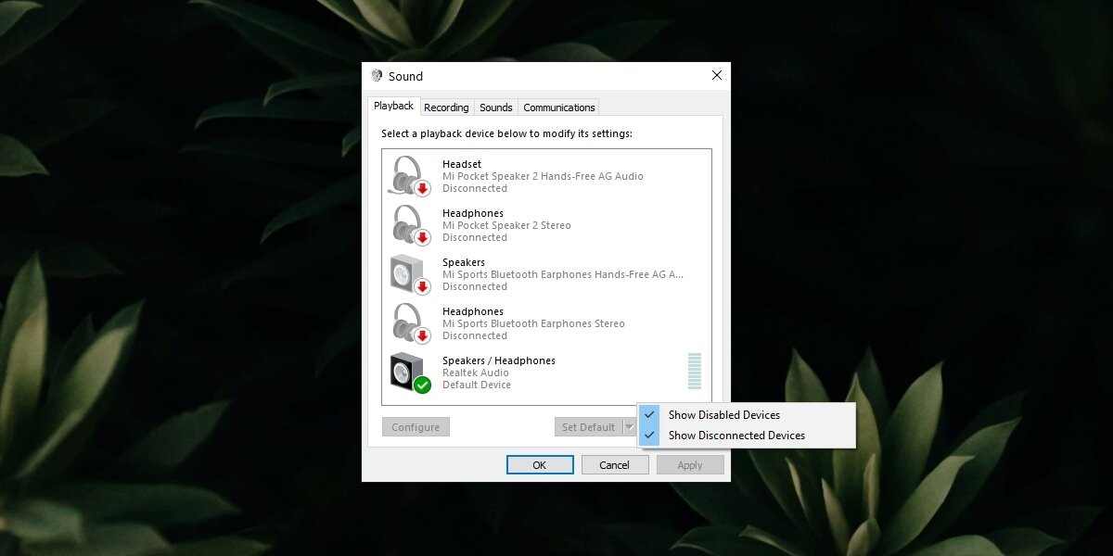Click the green default device checkmark badge

(422, 385)
